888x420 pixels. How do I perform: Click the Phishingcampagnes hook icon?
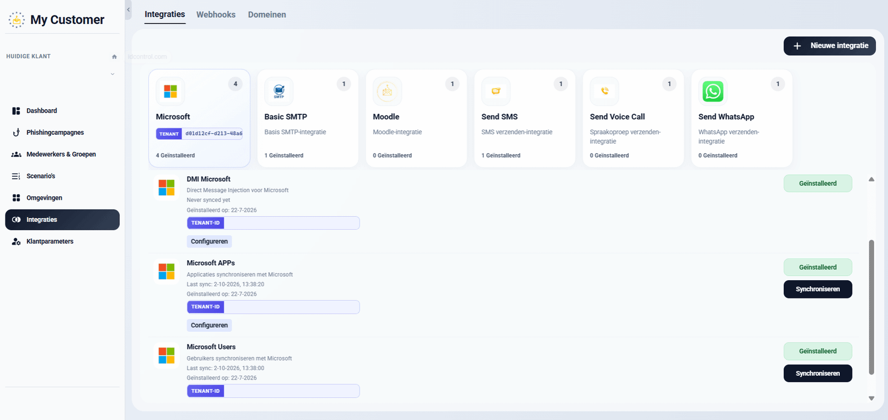pyautogui.click(x=16, y=133)
